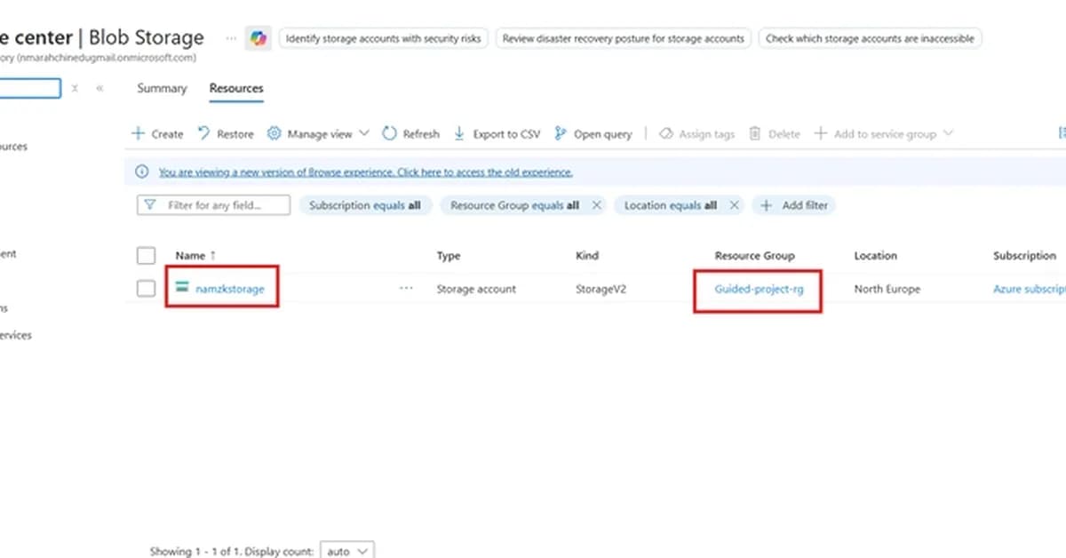Click the Assign tags icon

(666, 133)
